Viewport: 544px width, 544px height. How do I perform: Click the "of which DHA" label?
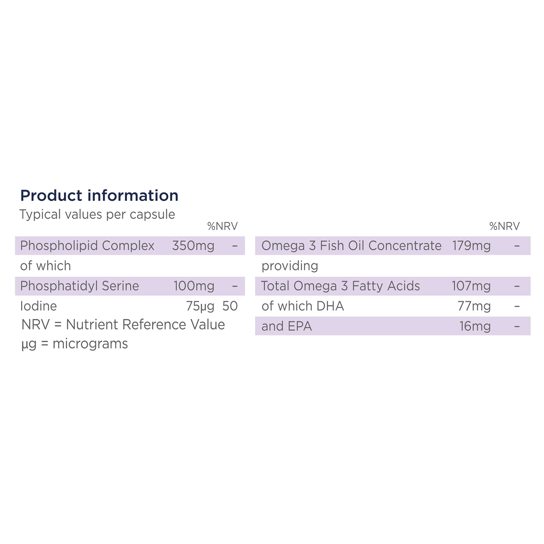click(x=303, y=306)
